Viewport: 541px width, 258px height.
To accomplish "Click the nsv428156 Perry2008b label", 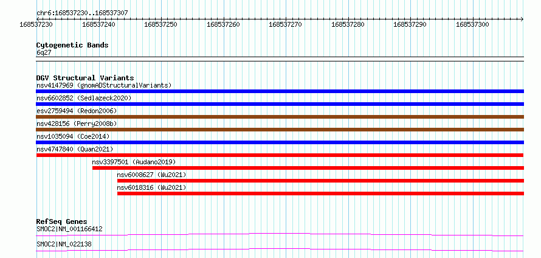I will click(x=77, y=124).
